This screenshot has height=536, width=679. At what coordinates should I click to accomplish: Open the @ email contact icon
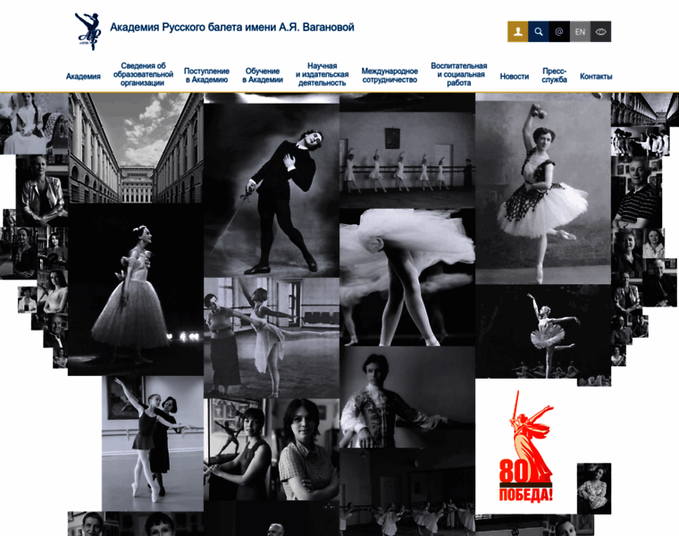559,31
